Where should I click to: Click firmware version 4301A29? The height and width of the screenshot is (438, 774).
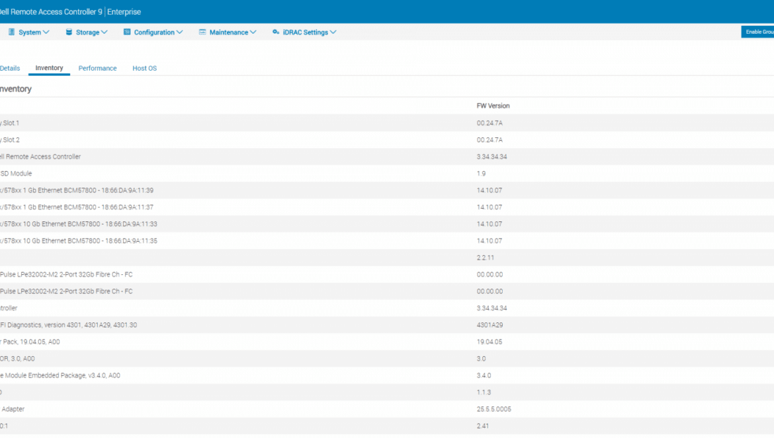[490, 325]
